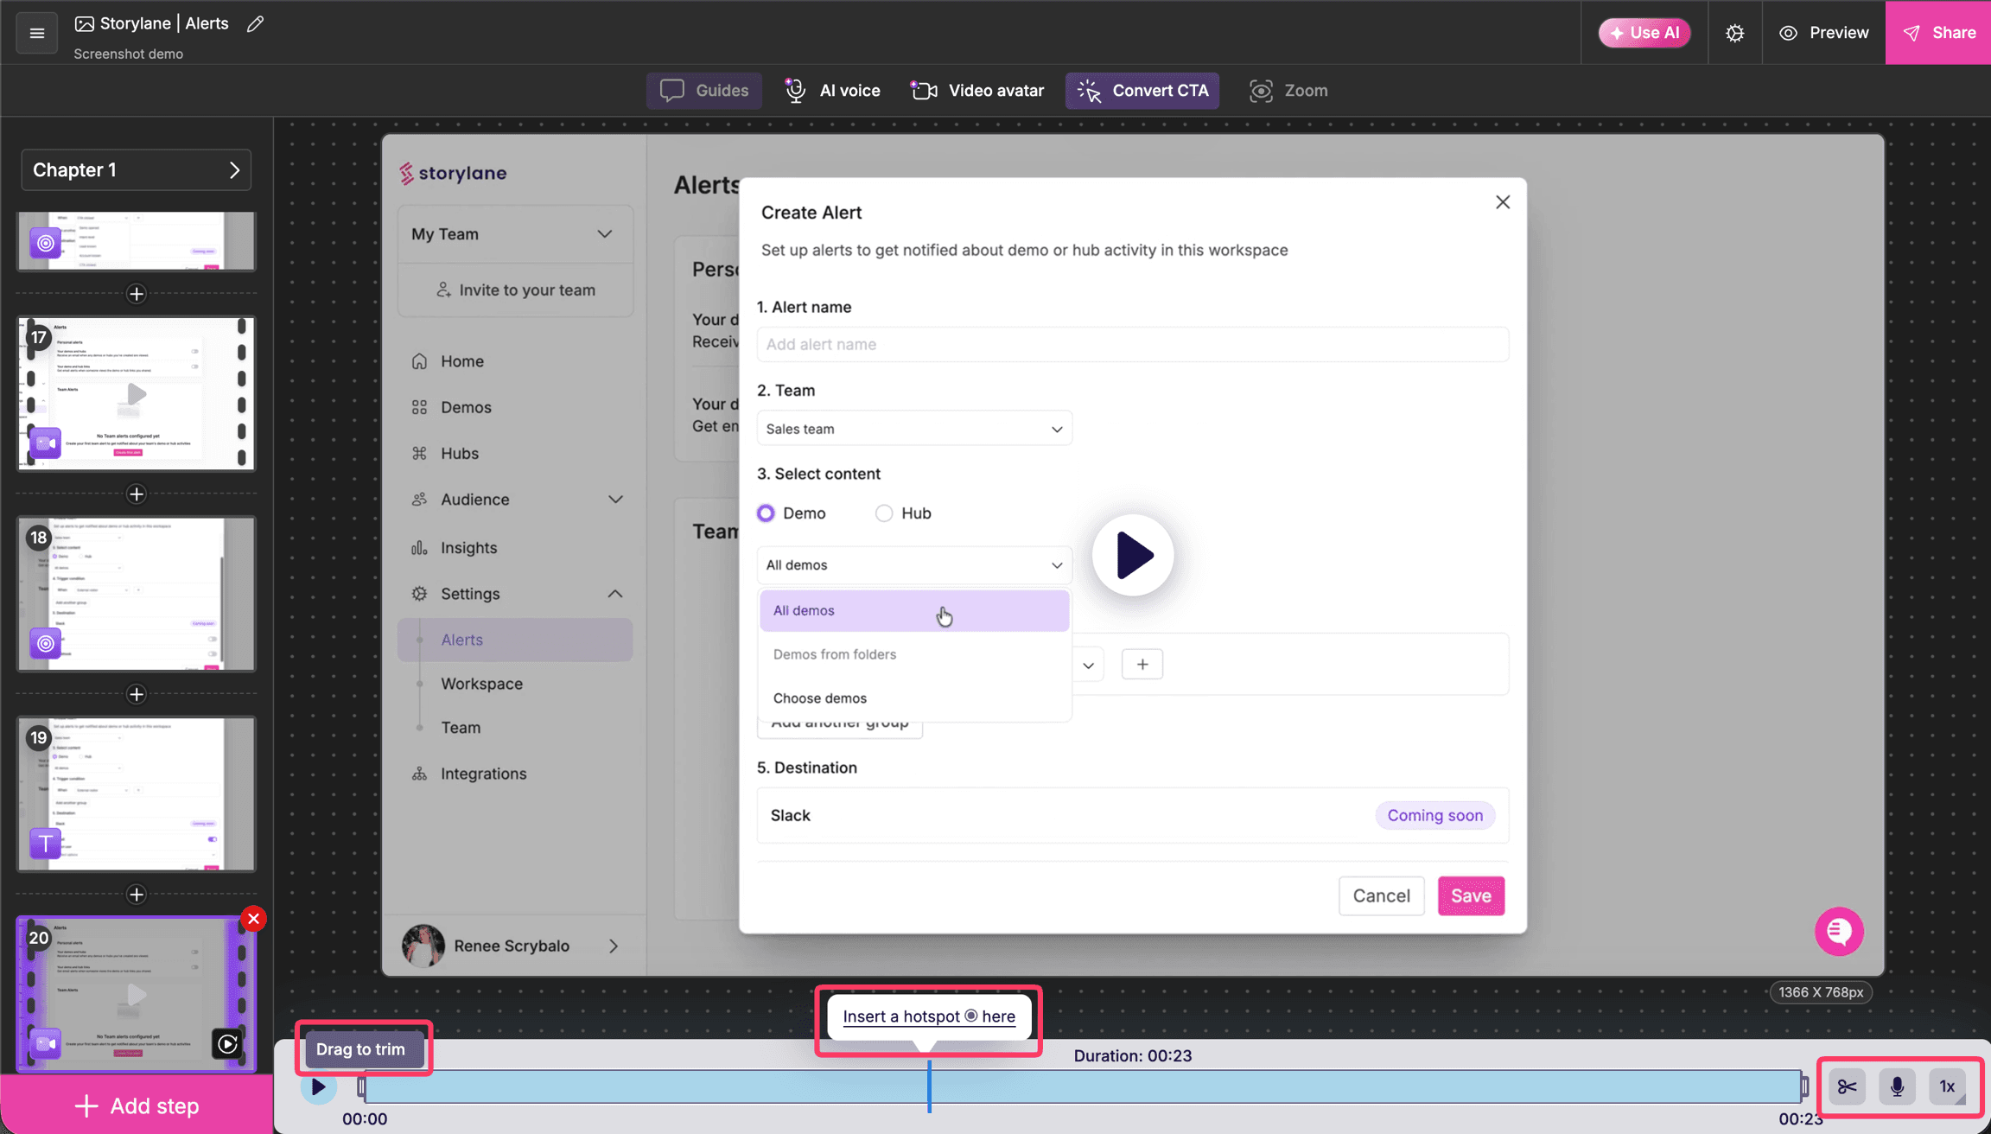Viewport: 1991px width, 1134px height.
Task: Open the settings gear in the top bar
Action: pyautogui.click(x=1734, y=32)
